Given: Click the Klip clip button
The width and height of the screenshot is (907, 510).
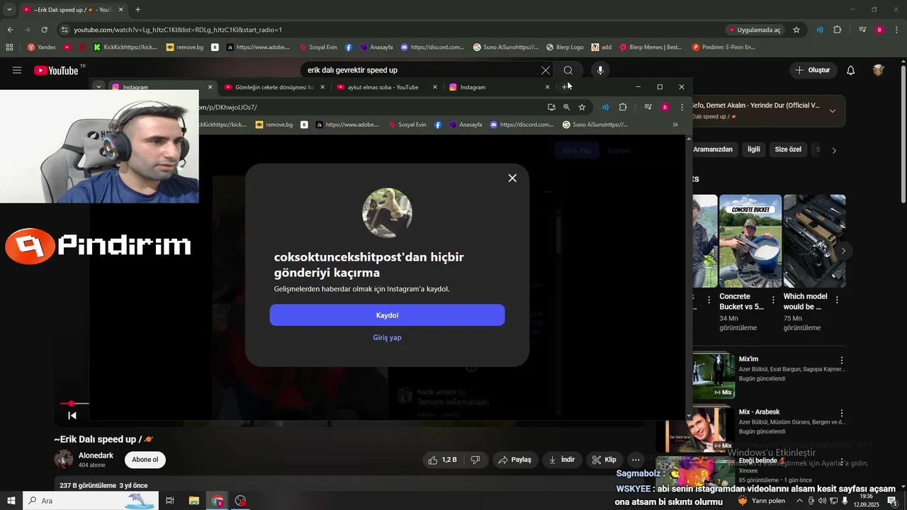Looking at the screenshot, I should (604, 460).
